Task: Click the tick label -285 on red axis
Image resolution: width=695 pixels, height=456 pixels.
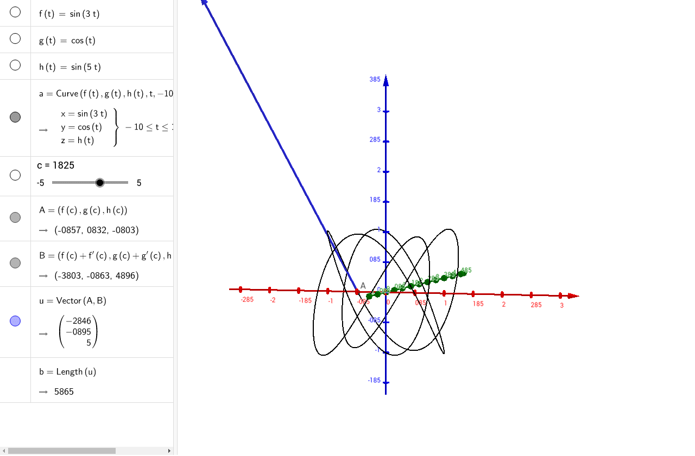Action: (x=247, y=299)
